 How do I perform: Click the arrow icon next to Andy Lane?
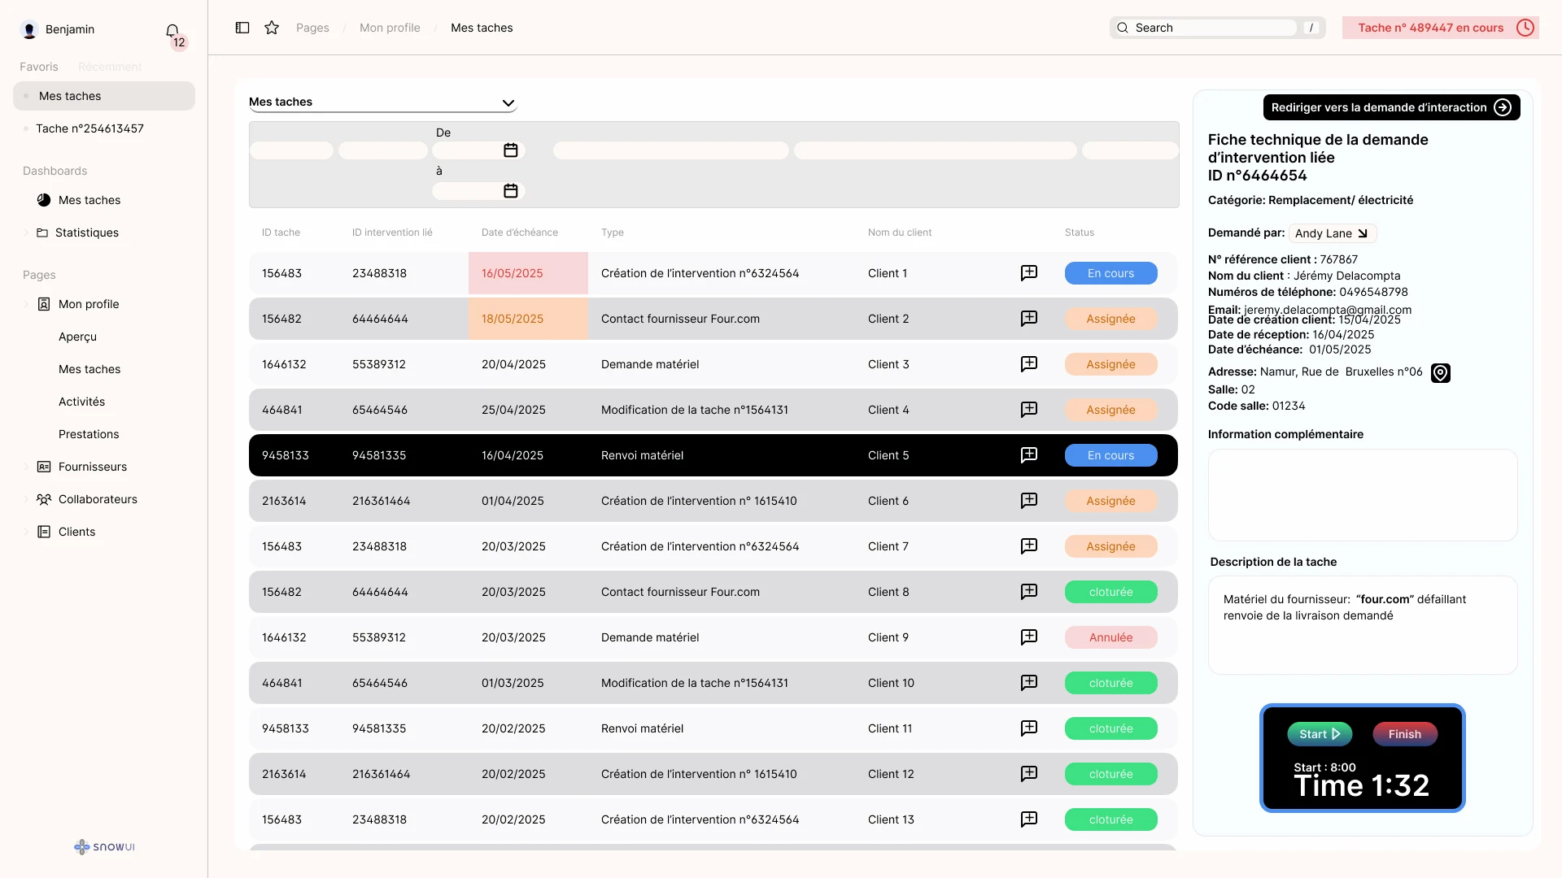pos(1363,233)
